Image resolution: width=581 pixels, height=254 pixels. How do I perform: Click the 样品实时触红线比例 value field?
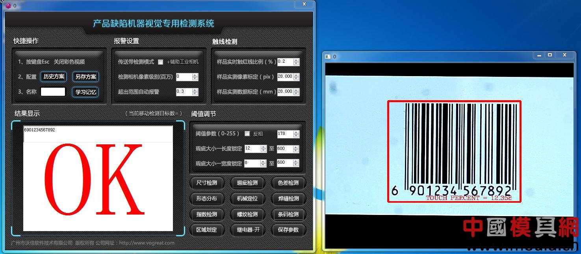coord(285,62)
